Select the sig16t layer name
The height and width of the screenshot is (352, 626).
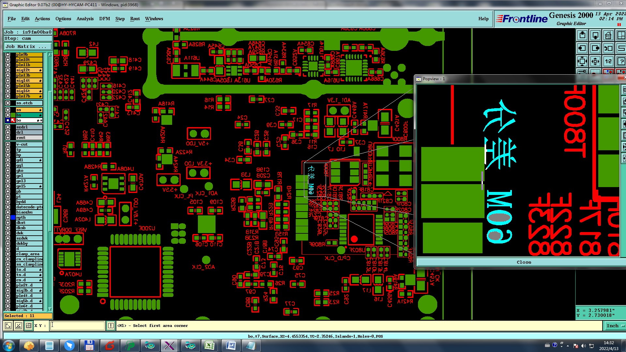coord(29,91)
